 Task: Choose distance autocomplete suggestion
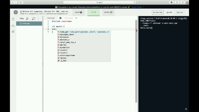tap(84, 37)
